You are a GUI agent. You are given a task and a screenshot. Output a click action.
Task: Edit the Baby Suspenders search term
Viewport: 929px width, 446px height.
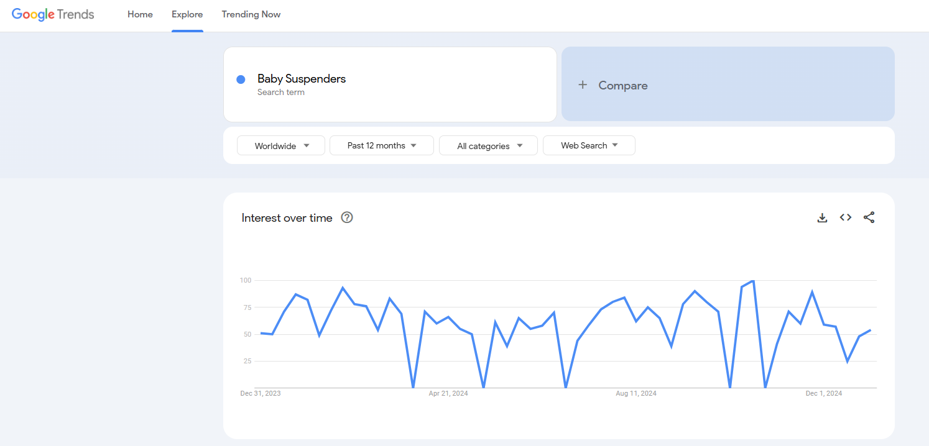(x=302, y=79)
